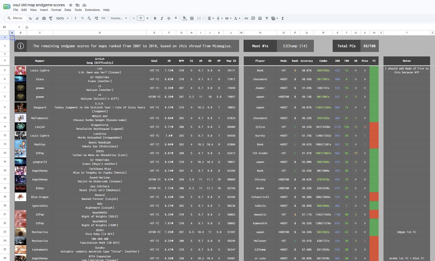This screenshot has width=435, height=261.
Task: Format cell as currency (£)
Action: tap(75, 18)
